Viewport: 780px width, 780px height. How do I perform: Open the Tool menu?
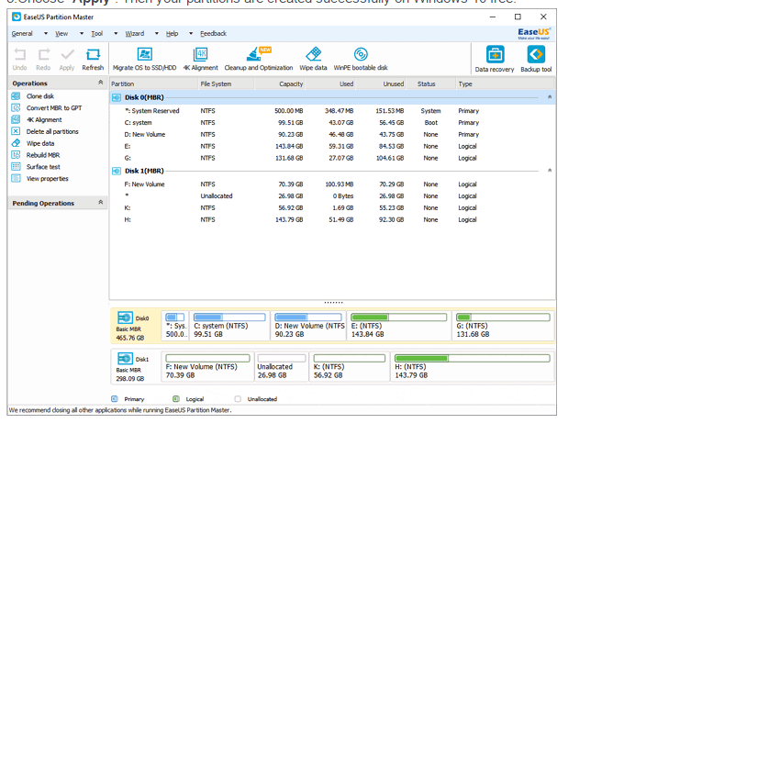tap(97, 34)
